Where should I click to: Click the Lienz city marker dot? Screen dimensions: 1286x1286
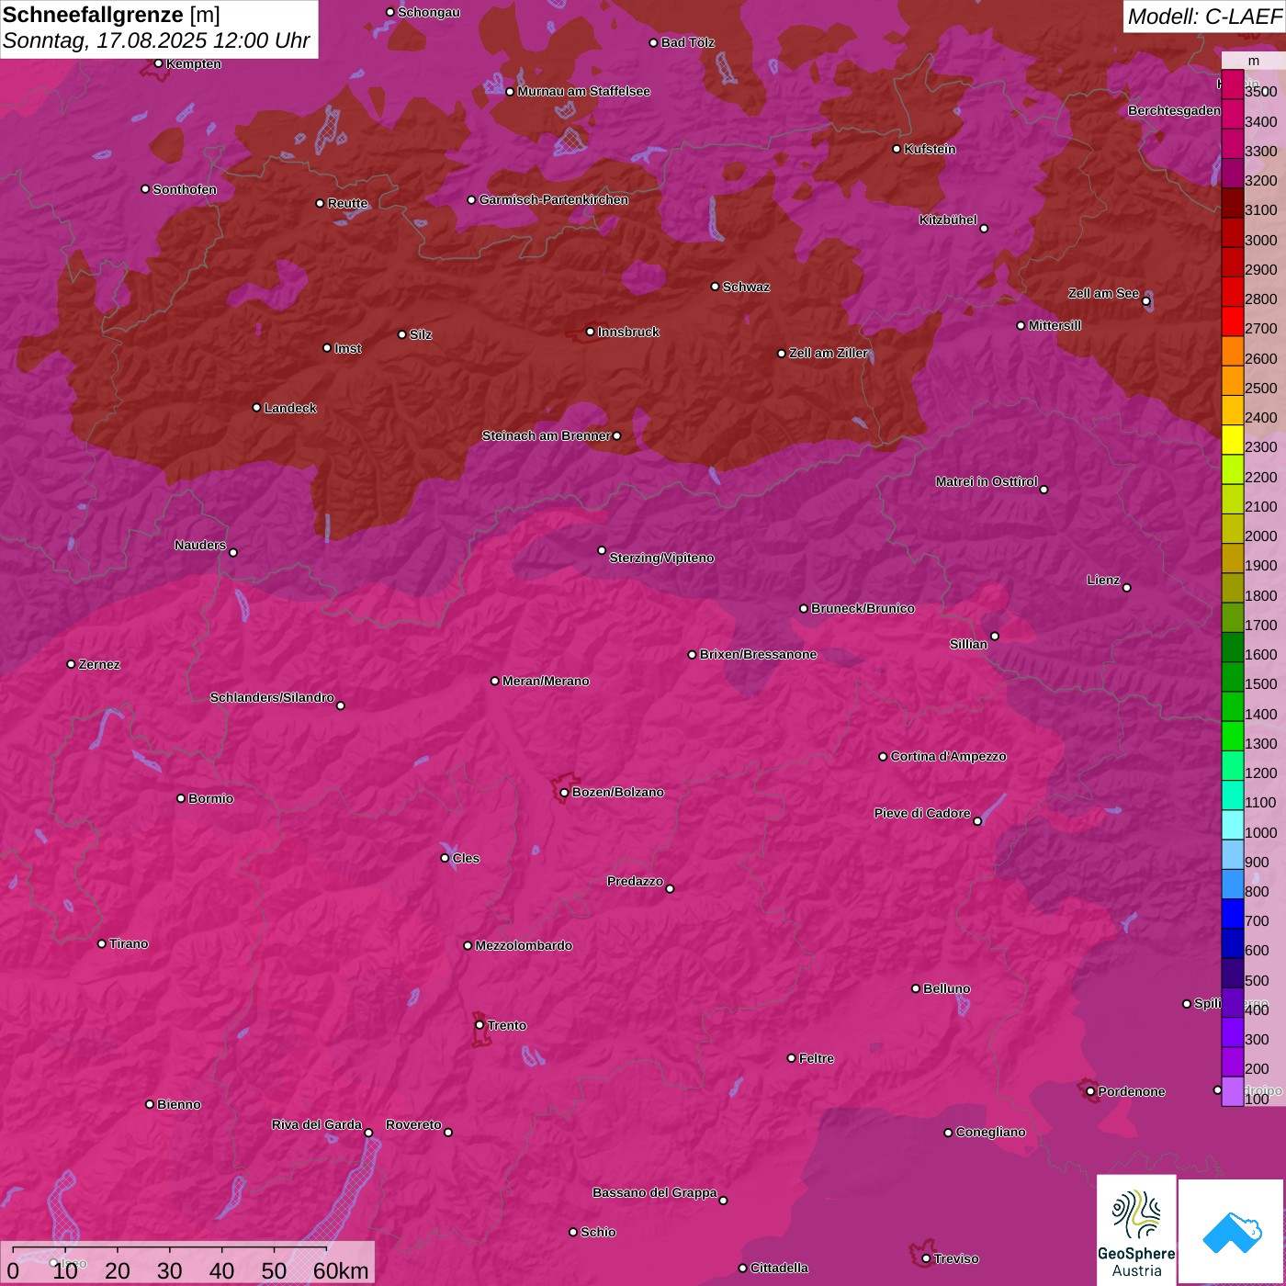click(1127, 588)
